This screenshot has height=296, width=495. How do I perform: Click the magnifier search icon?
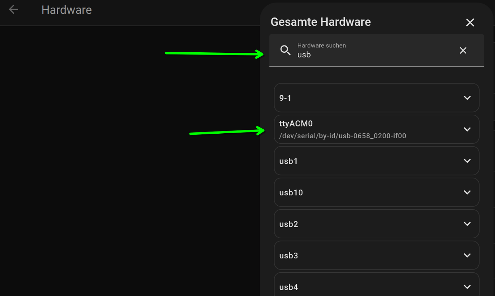tap(286, 50)
